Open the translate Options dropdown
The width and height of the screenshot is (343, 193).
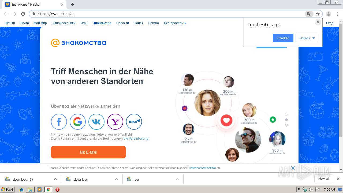click(307, 38)
